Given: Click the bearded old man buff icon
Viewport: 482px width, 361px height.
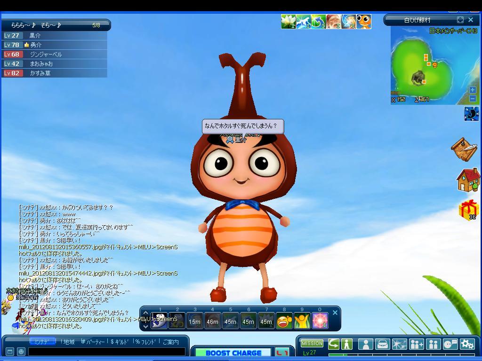Looking at the screenshot, I should point(334,22).
